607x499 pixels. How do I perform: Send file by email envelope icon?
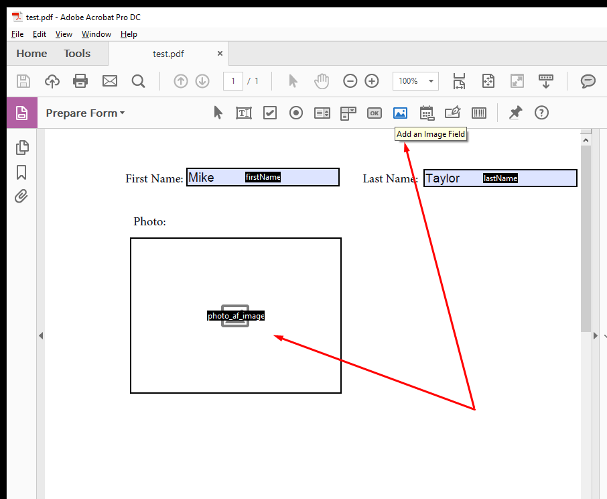[110, 81]
